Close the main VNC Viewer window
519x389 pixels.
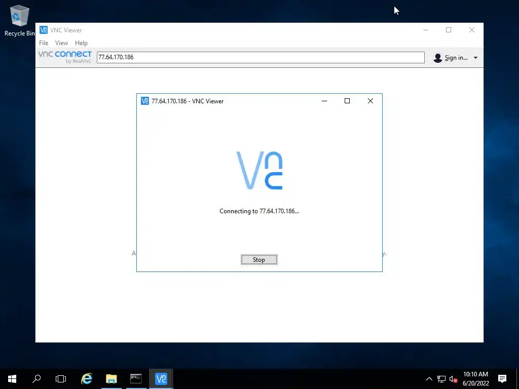click(472, 30)
